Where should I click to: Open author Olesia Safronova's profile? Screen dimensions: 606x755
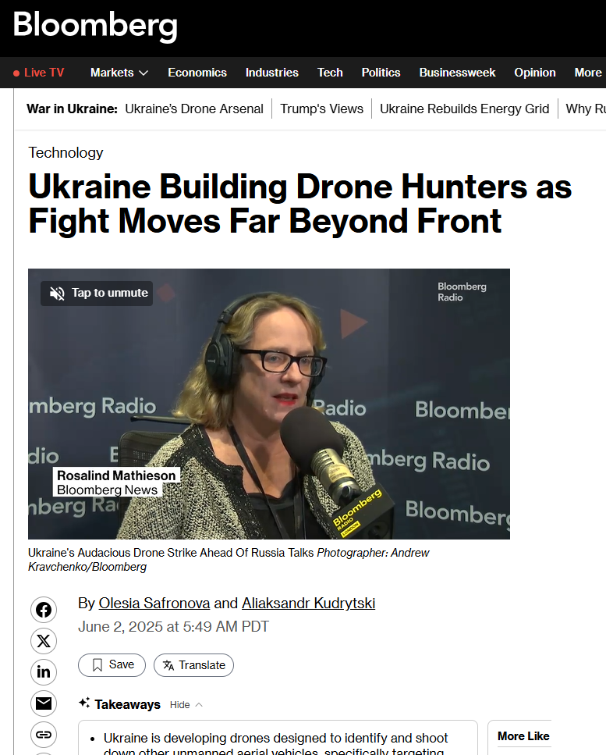coord(154,604)
